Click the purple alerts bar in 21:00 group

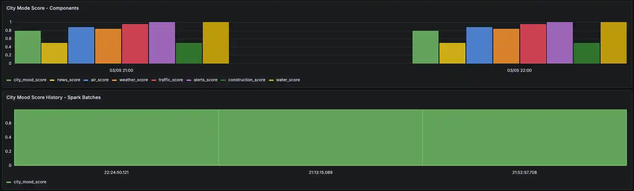(x=162, y=43)
